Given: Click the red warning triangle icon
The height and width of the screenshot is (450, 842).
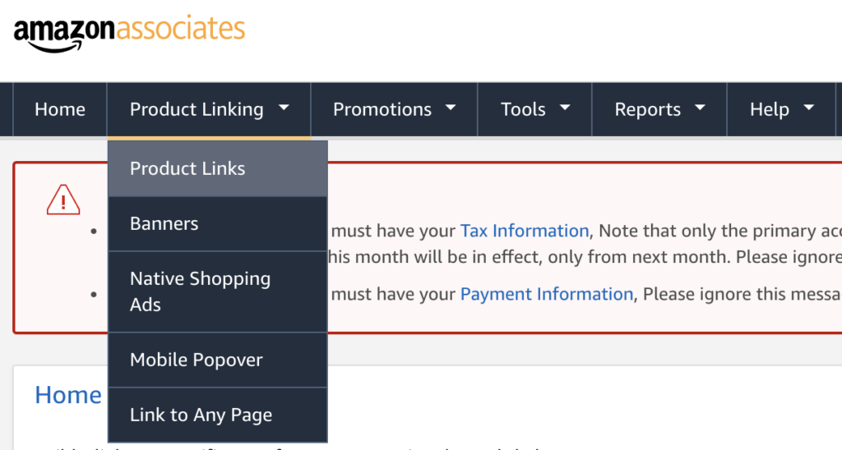Looking at the screenshot, I should pos(63,200).
